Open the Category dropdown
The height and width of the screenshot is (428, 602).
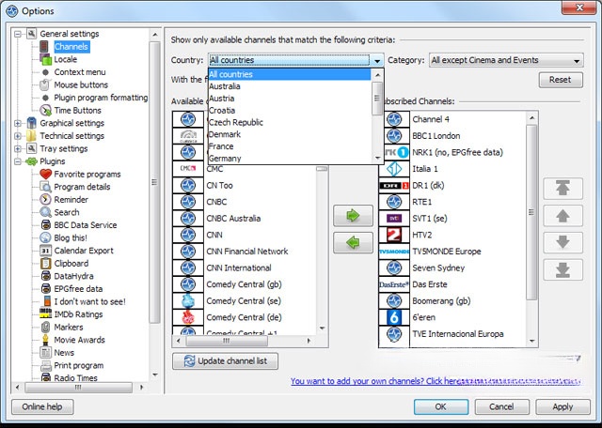(x=506, y=60)
